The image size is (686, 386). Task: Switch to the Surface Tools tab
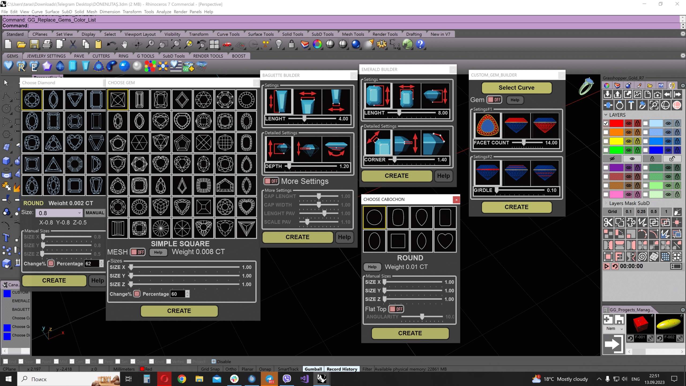pos(261,34)
